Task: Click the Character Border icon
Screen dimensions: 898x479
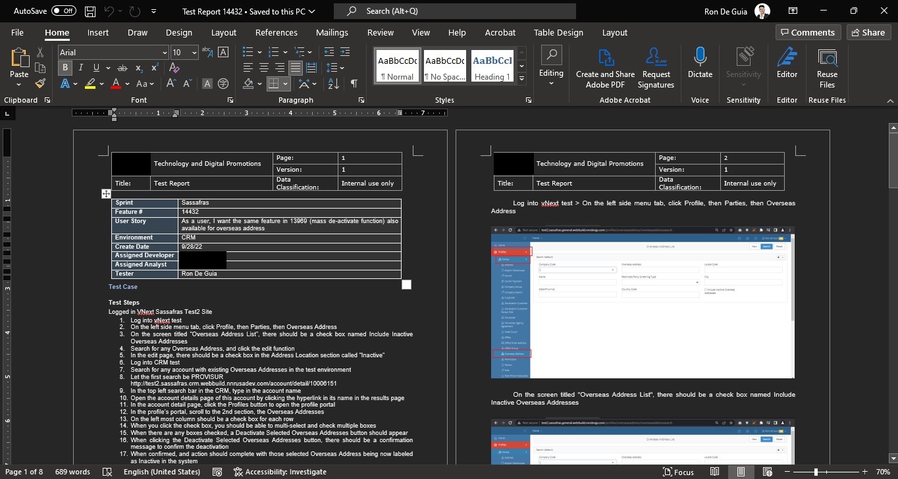Action: (x=223, y=52)
